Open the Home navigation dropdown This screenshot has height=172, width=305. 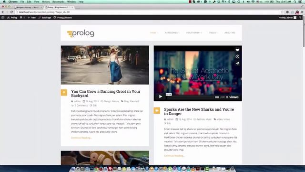pos(154,33)
